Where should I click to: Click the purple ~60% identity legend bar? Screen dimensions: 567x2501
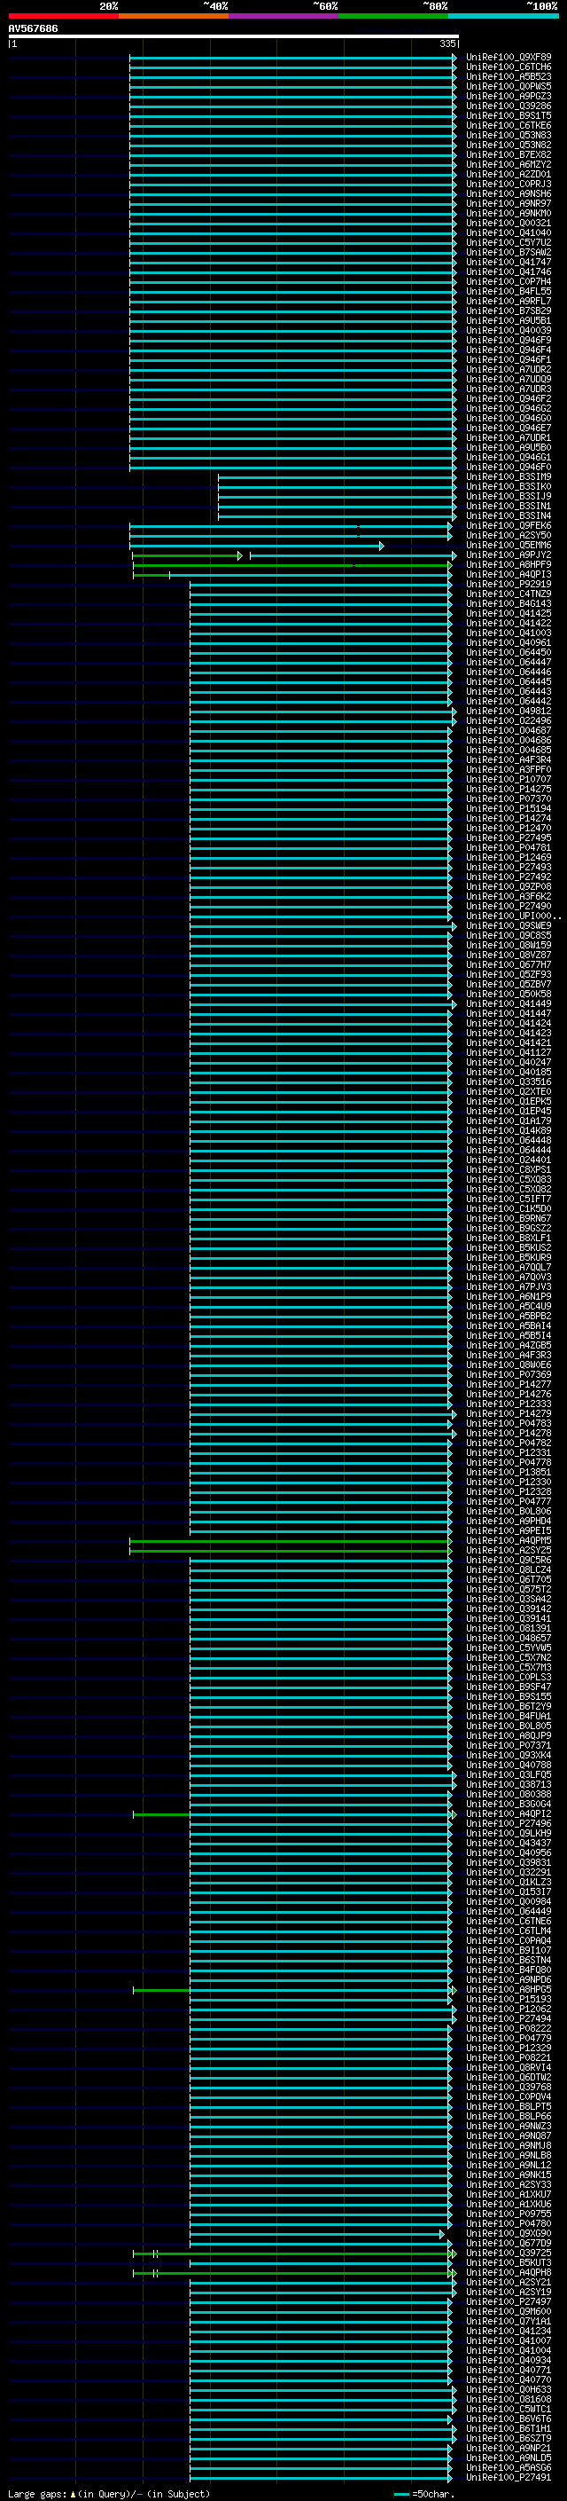284,16
